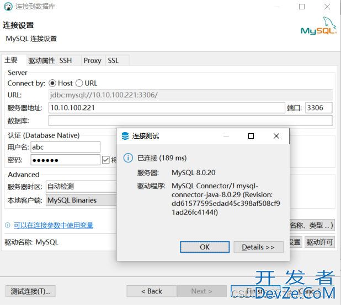The width and height of the screenshot is (341, 305).
Task: Click the 服务器地址 input field
Action: click(x=167, y=108)
